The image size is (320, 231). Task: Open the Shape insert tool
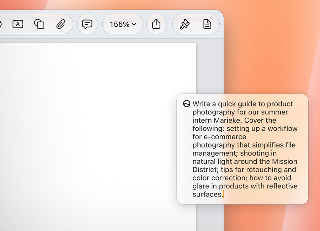click(x=39, y=24)
